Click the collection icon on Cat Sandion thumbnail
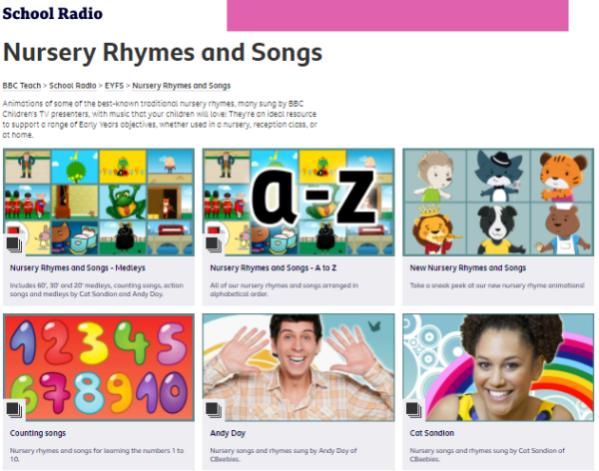Screen dimensions: 599x471 [x=413, y=410]
